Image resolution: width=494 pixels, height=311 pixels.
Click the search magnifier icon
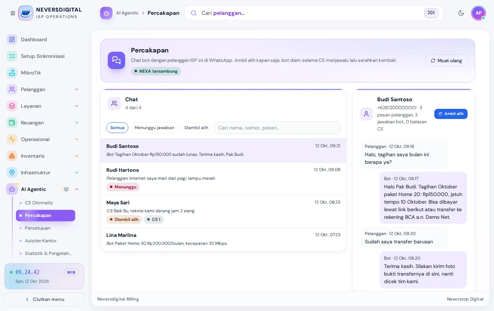[194, 13]
